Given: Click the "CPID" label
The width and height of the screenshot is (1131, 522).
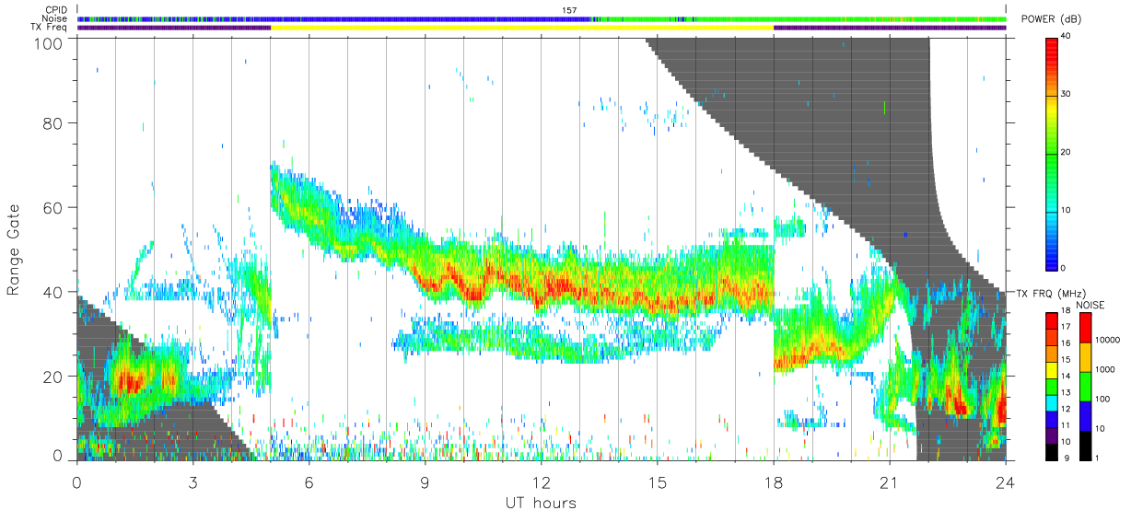Looking at the screenshot, I should [x=55, y=9].
